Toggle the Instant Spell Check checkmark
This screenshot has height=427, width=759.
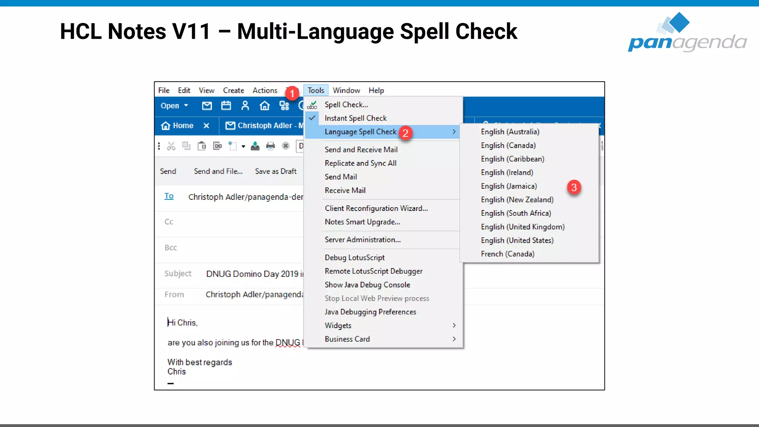tap(312, 118)
